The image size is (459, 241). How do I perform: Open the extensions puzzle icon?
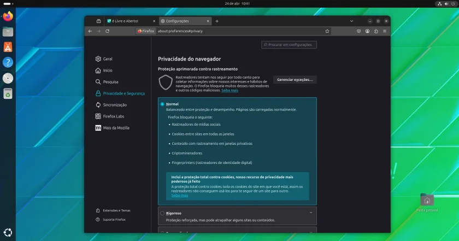click(x=376, y=31)
